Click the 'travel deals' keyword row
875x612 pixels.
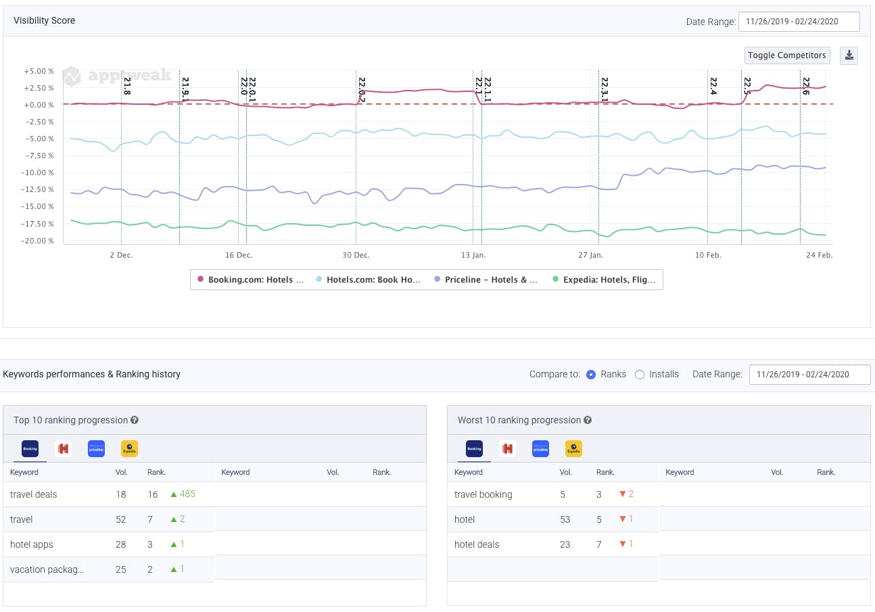(34, 494)
